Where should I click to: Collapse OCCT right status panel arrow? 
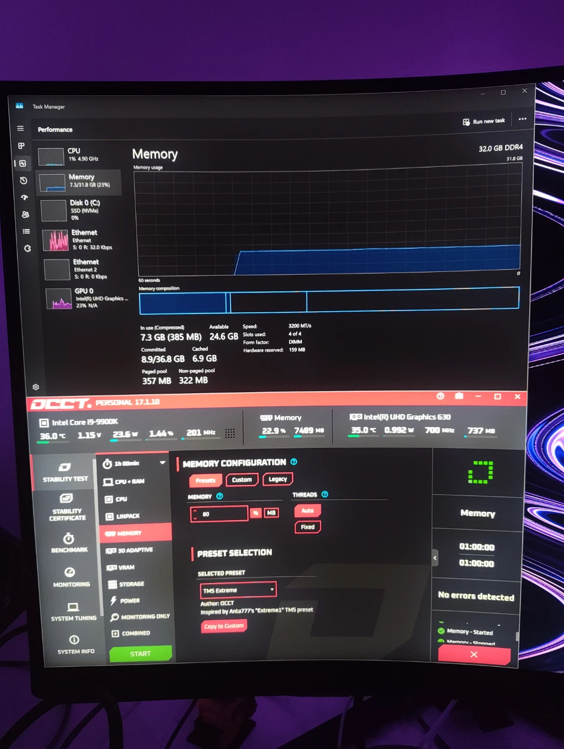coord(435,558)
